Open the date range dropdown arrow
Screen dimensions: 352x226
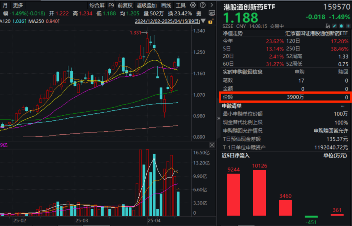(203, 21)
